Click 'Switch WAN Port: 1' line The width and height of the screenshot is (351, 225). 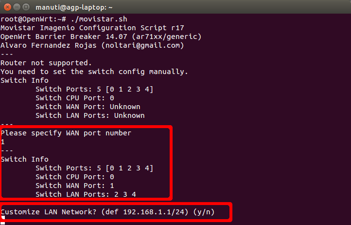[74, 186]
